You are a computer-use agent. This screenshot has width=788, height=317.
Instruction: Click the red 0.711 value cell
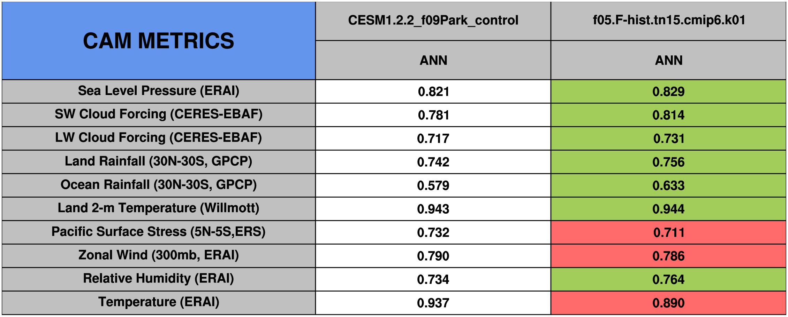668,232
